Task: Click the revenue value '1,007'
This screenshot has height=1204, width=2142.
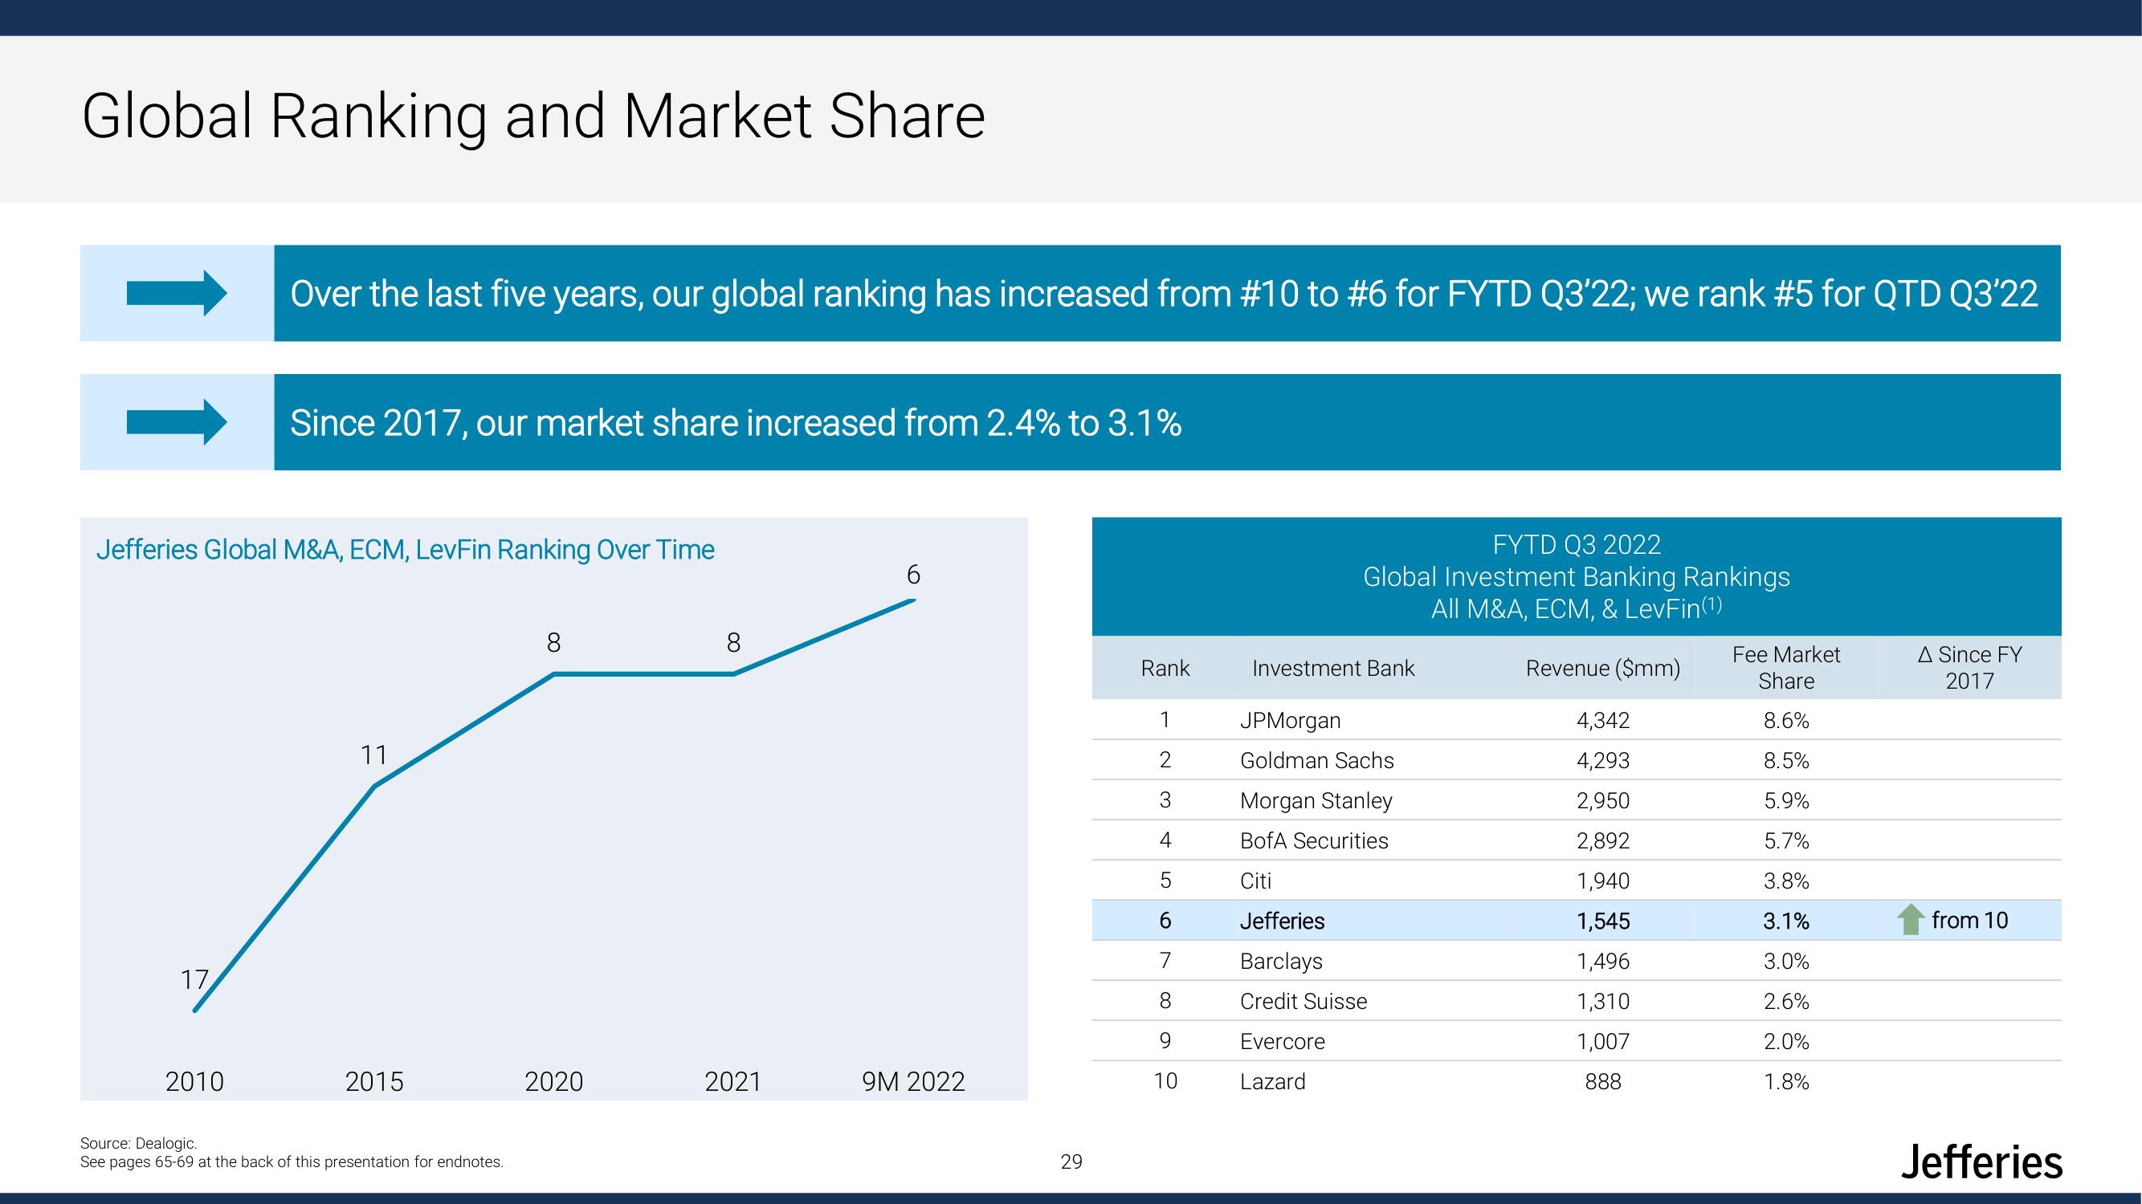Action: point(1603,1041)
